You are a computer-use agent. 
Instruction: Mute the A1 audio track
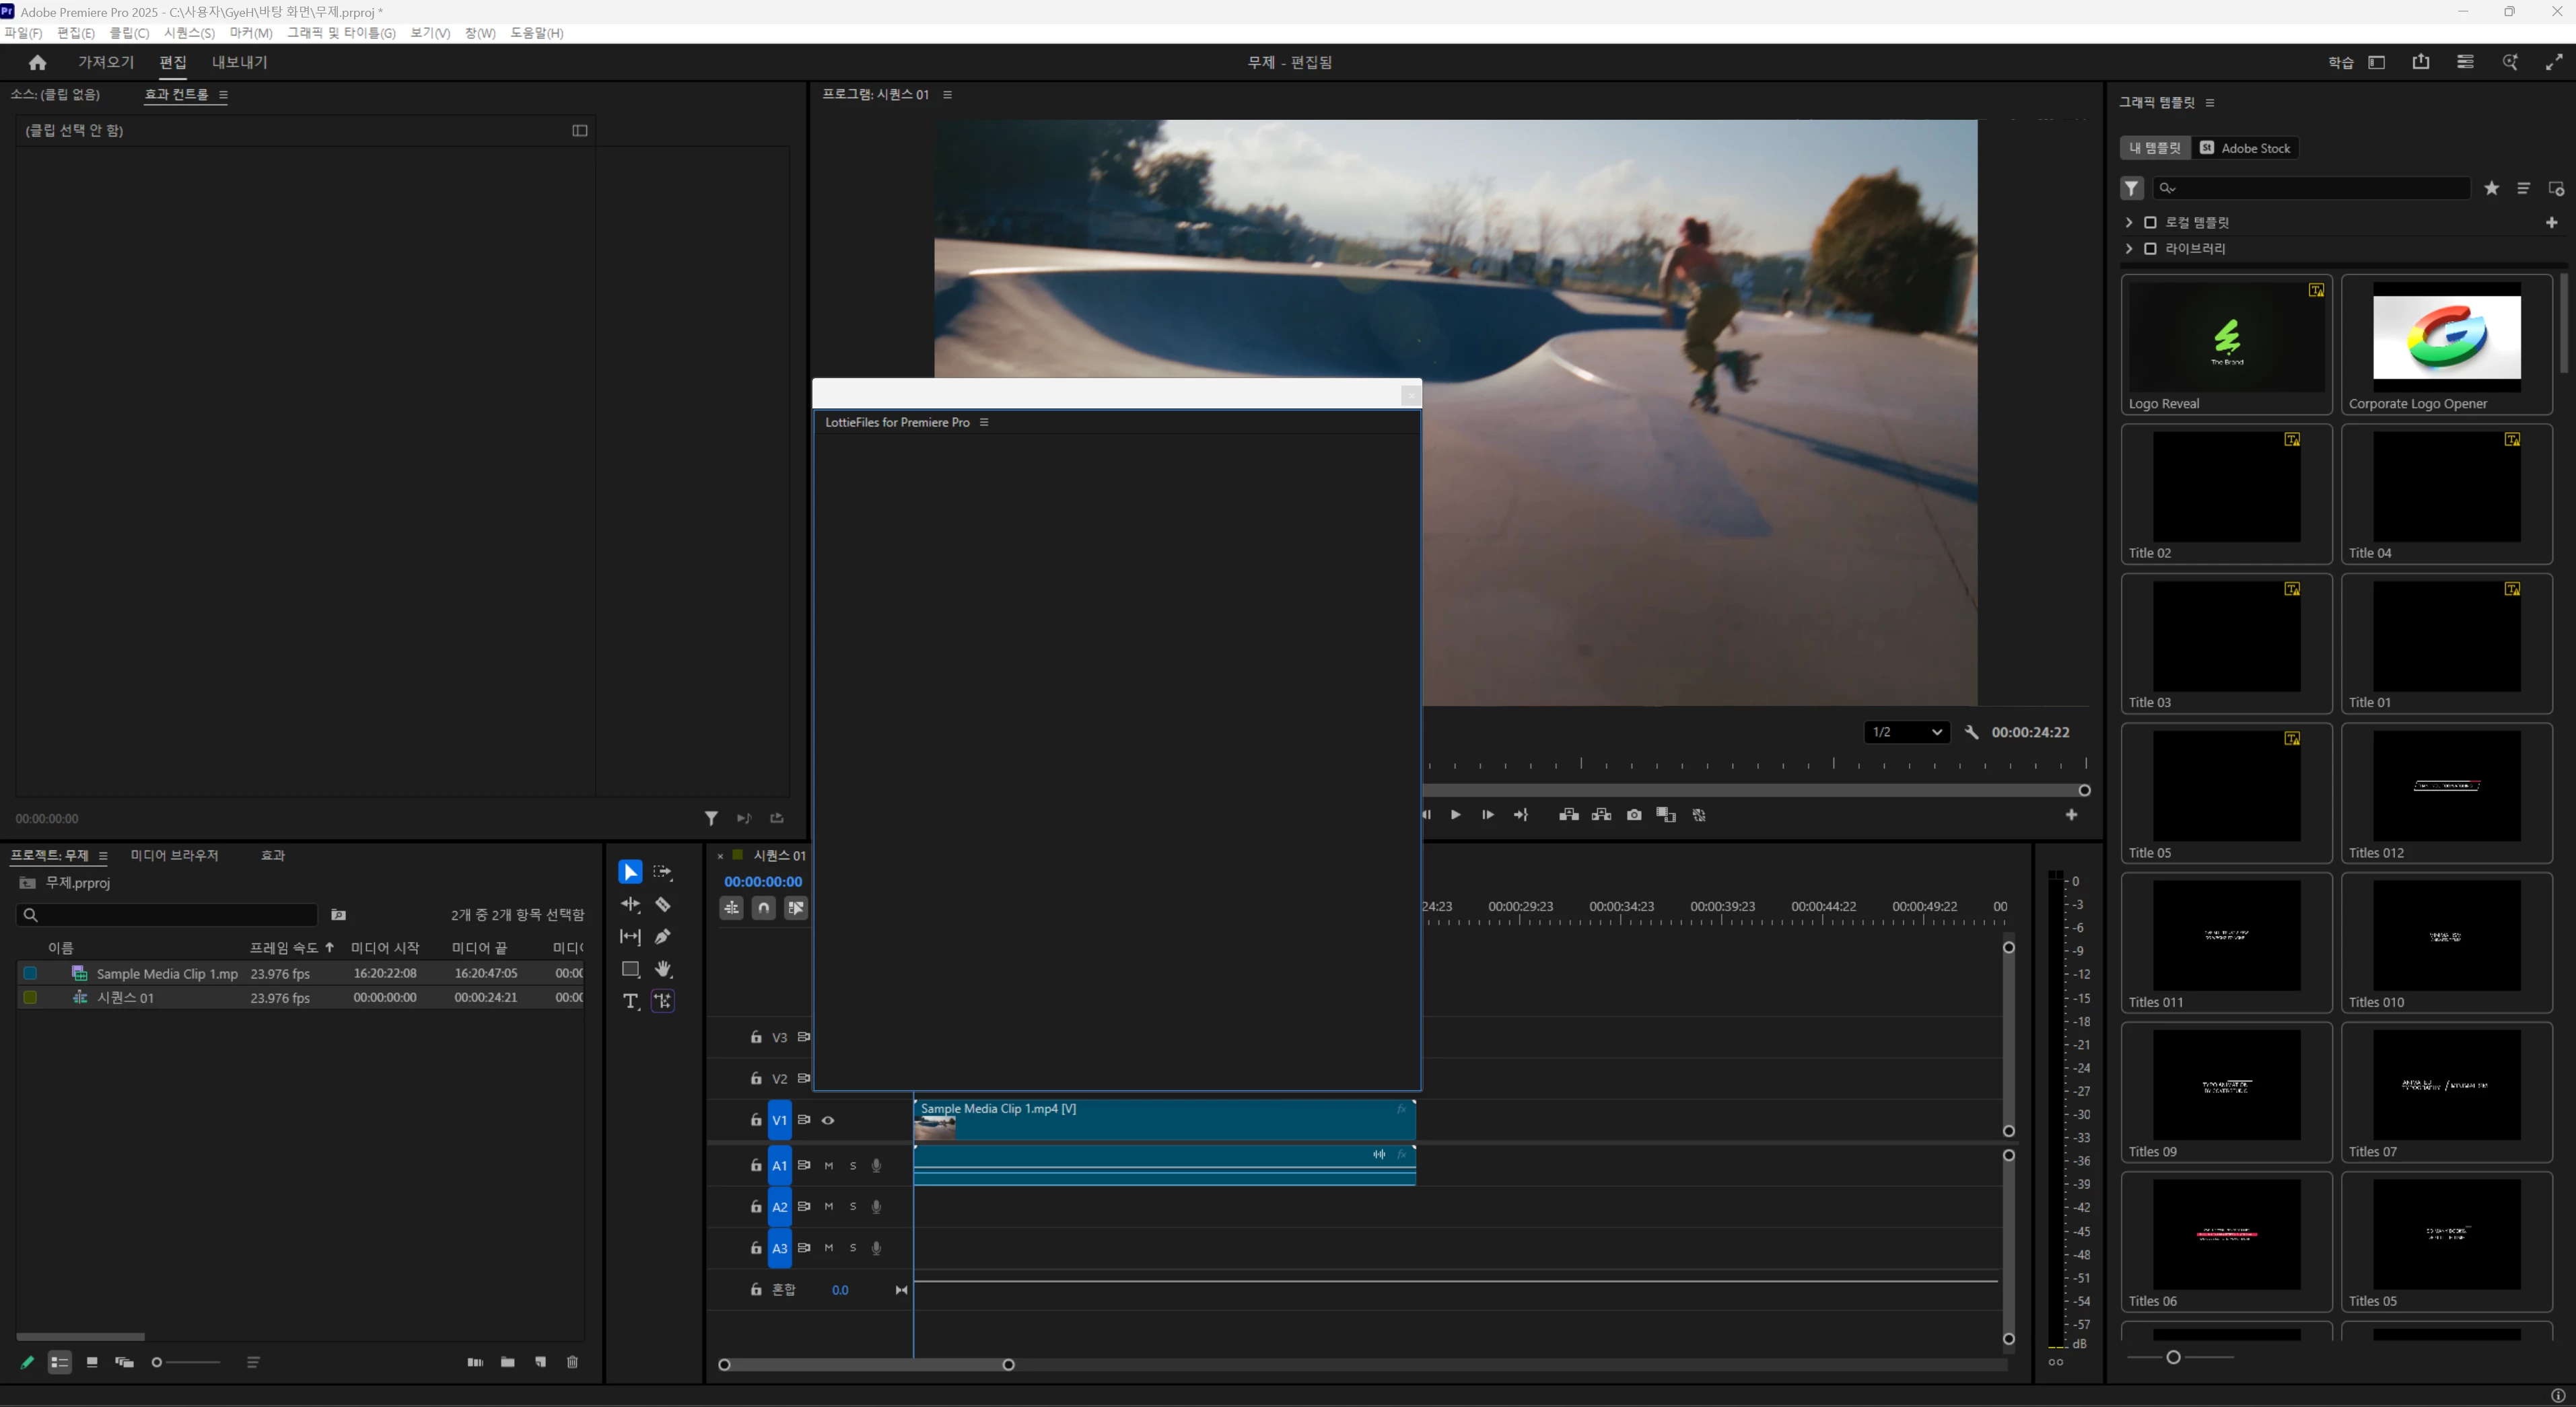pos(828,1165)
